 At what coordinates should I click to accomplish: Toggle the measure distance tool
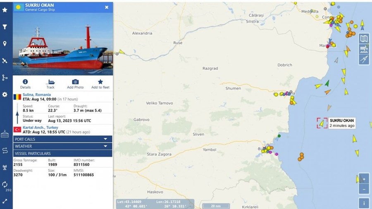coord(364,59)
